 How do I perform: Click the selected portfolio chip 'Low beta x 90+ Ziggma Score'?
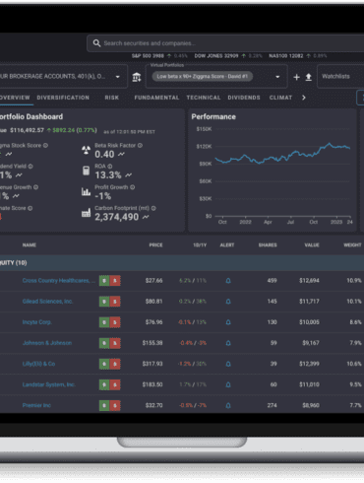(x=203, y=77)
